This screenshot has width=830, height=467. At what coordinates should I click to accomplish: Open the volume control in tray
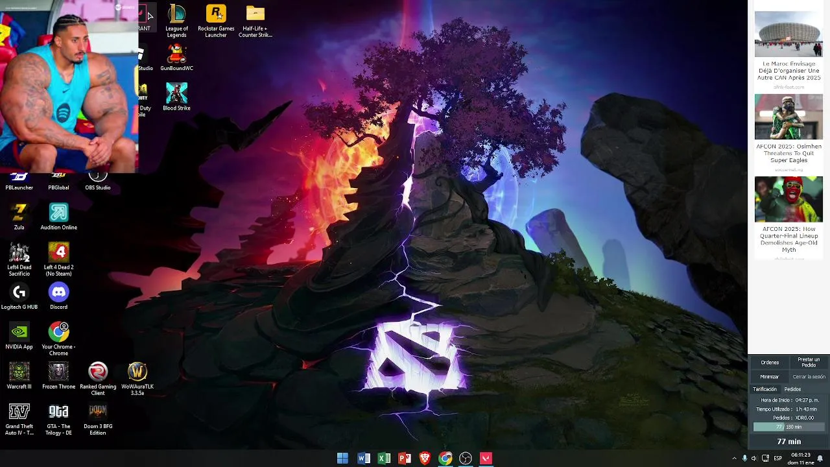pyautogui.click(x=753, y=459)
